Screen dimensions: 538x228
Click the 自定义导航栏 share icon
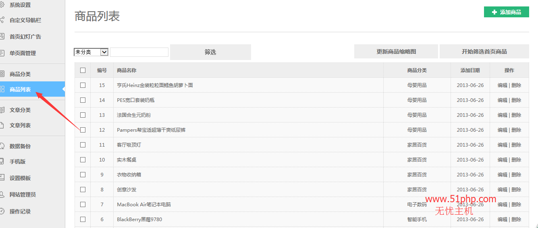pyautogui.click(x=2, y=20)
